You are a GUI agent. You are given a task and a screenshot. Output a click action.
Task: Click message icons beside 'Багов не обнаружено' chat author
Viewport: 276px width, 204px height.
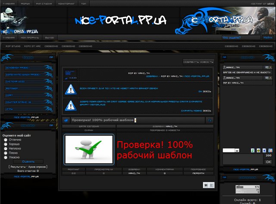[268, 67]
